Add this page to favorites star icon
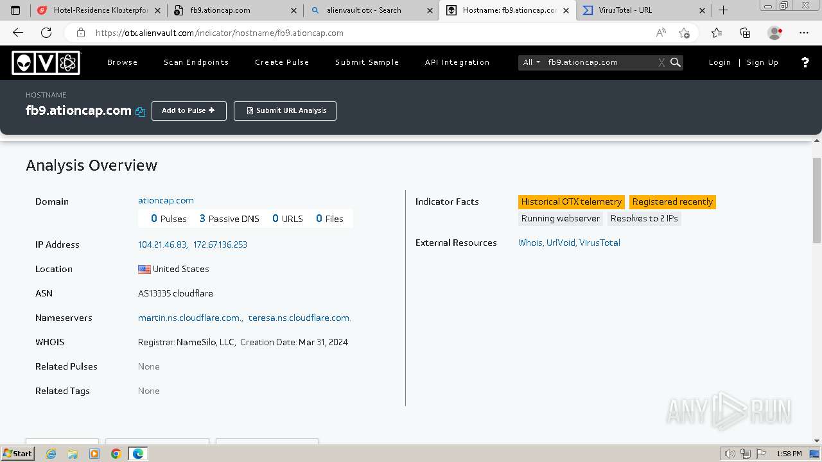The height and width of the screenshot is (462, 822). [684, 33]
